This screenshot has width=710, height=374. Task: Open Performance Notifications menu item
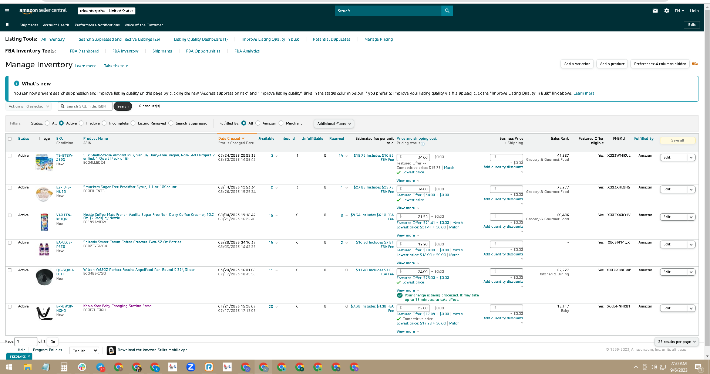click(x=97, y=25)
